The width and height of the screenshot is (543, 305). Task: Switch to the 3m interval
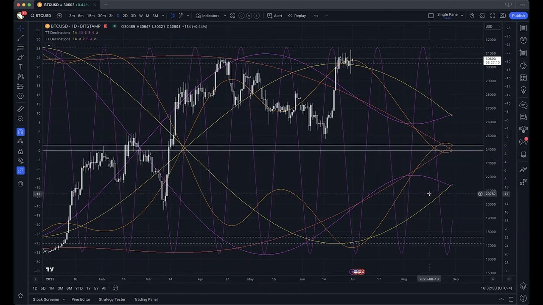(72, 16)
